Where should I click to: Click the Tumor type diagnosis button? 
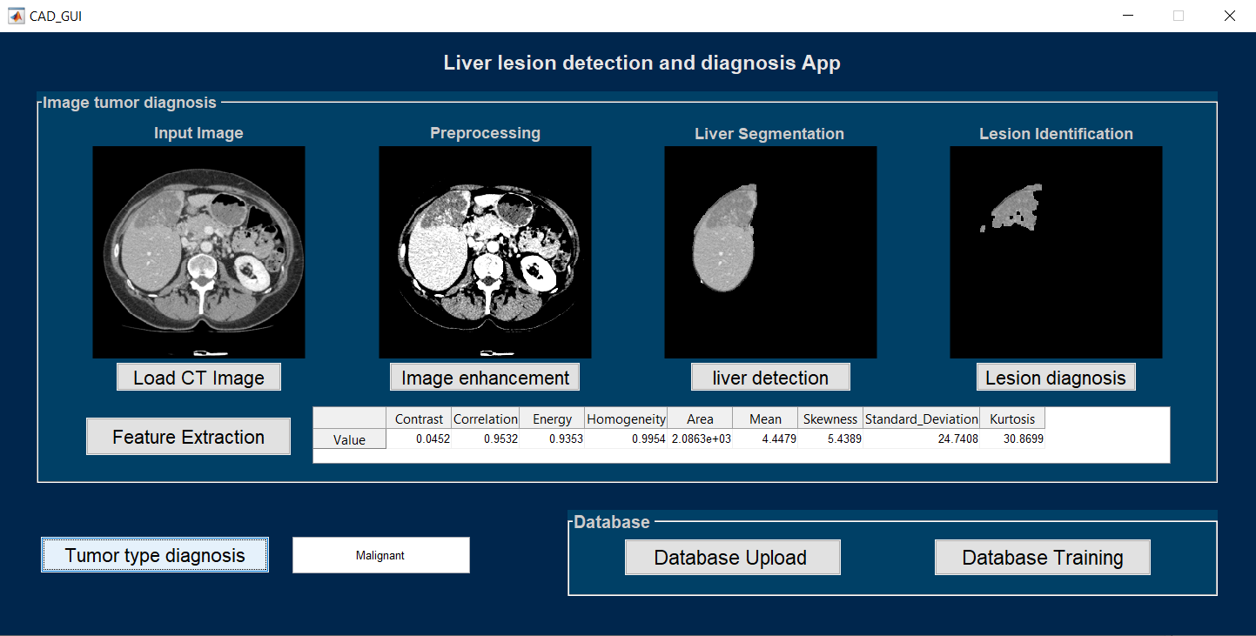pyautogui.click(x=154, y=554)
